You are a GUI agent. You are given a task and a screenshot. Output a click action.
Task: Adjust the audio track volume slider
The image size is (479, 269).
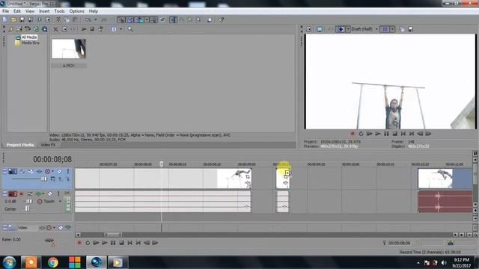tap(28, 202)
